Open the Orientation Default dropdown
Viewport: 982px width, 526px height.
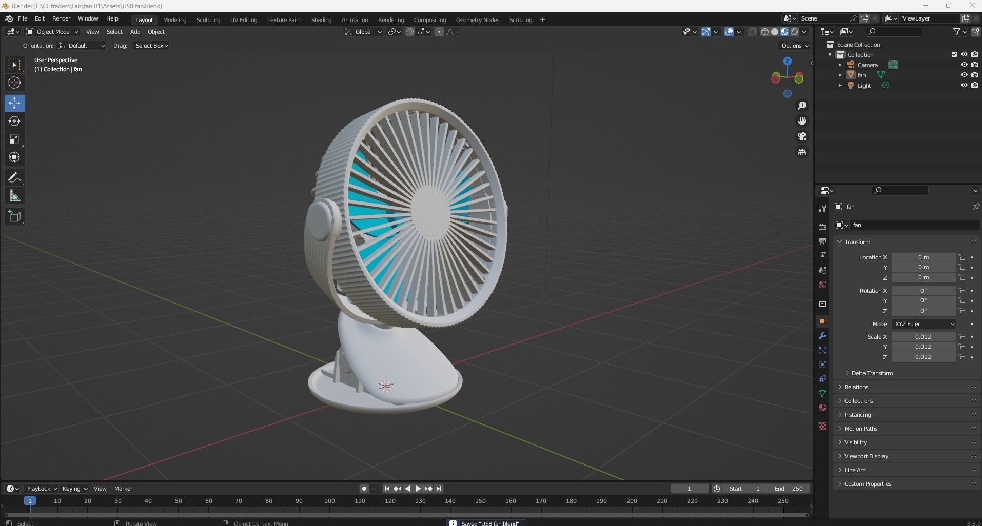click(82, 46)
